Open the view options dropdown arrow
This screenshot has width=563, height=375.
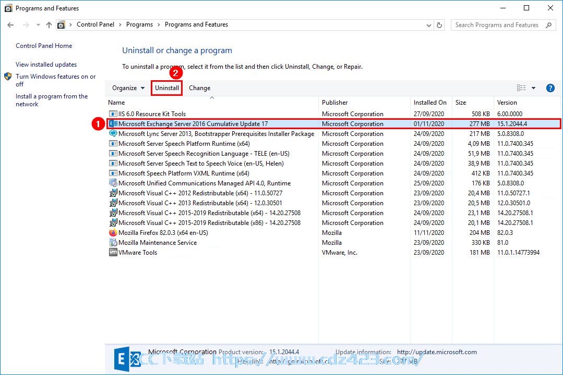[534, 88]
